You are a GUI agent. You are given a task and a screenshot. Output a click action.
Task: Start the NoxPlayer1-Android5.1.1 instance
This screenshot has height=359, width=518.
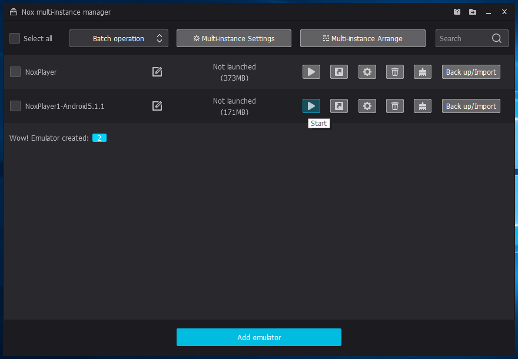(311, 106)
